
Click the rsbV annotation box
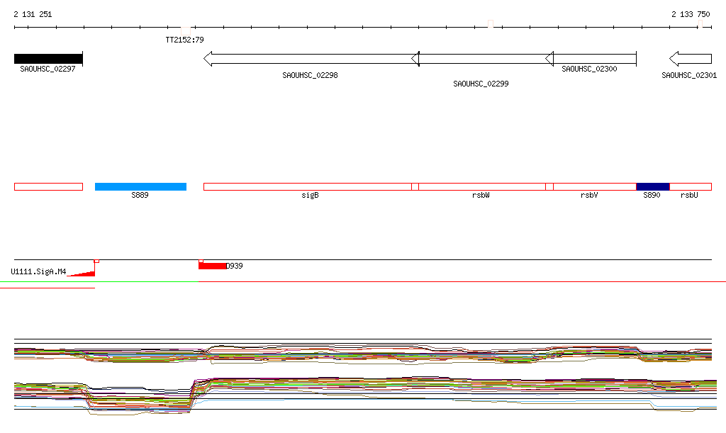pos(594,186)
